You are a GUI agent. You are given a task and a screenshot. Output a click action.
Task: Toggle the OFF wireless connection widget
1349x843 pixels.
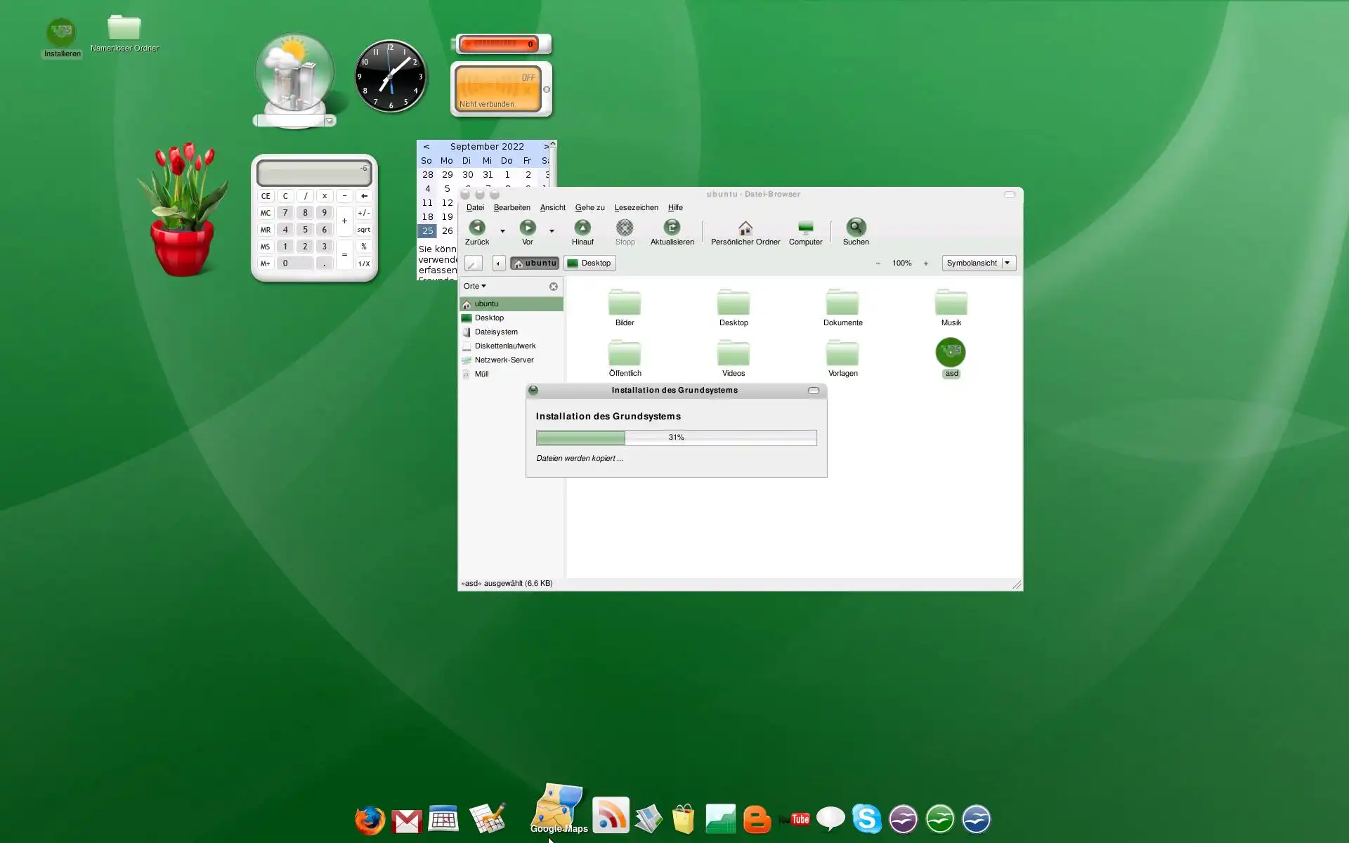click(499, 89)
